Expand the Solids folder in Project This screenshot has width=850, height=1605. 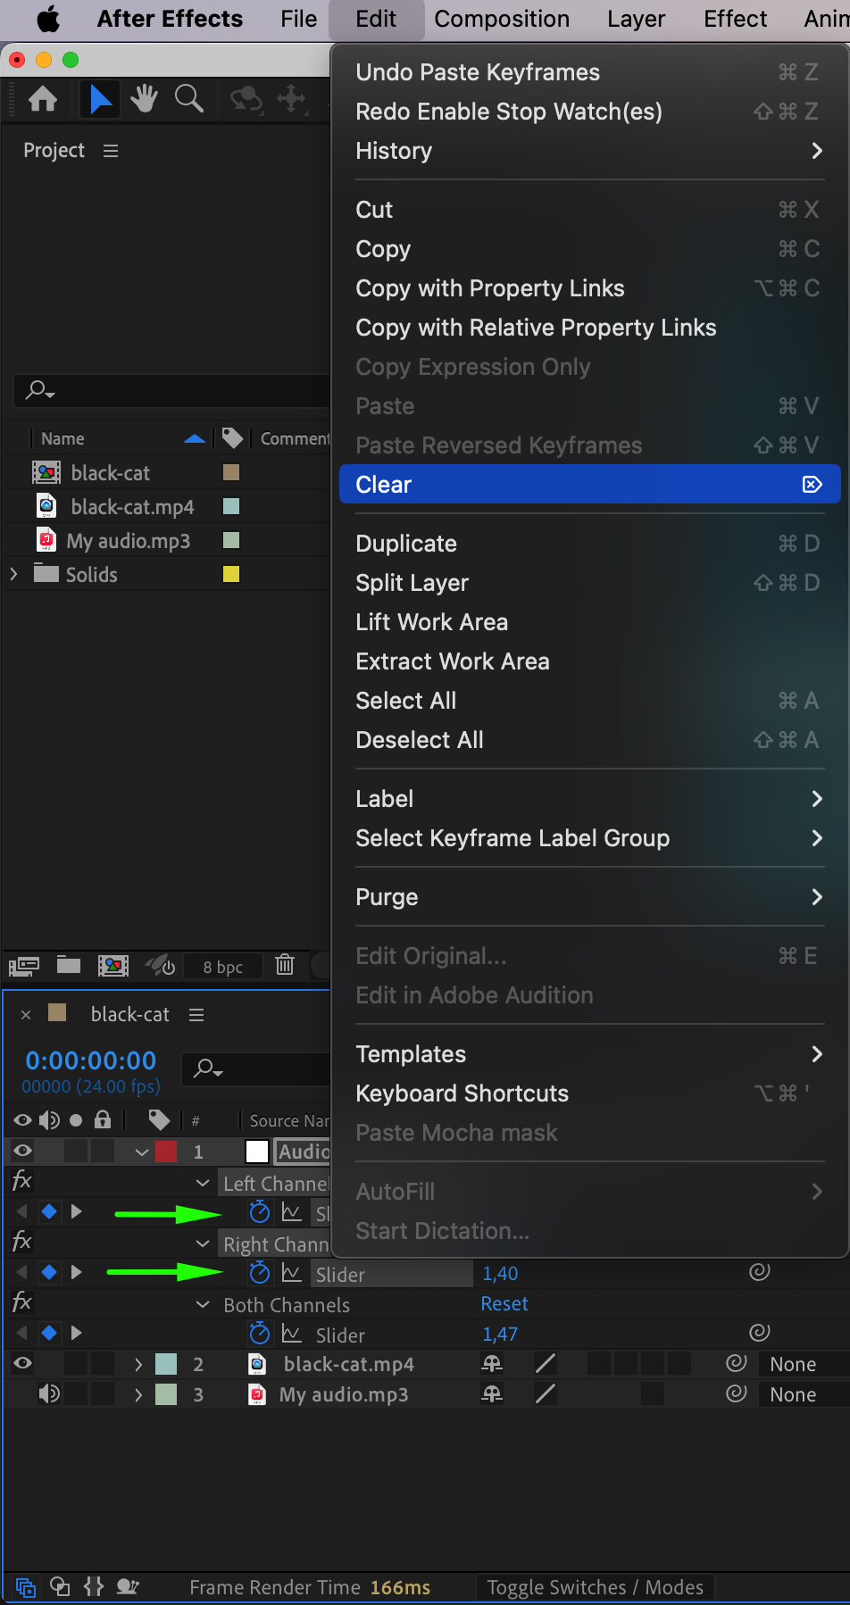(x=13, y=574)
